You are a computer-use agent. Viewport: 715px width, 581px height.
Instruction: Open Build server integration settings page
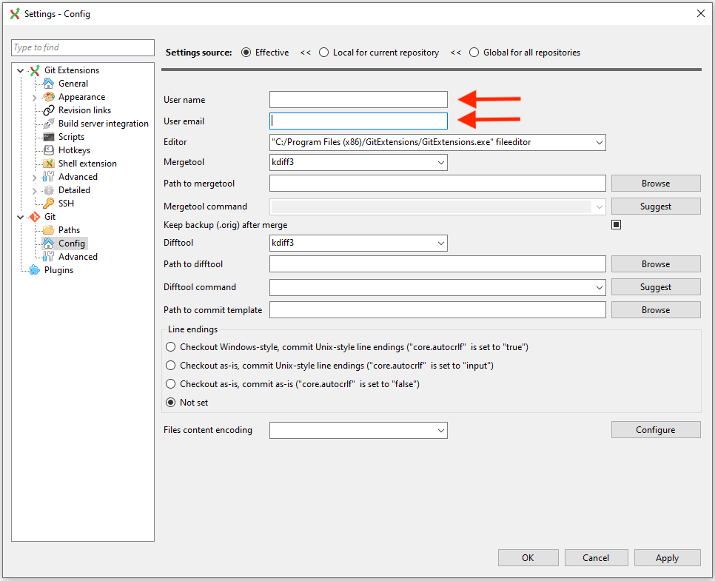click(x=103, y=124)
